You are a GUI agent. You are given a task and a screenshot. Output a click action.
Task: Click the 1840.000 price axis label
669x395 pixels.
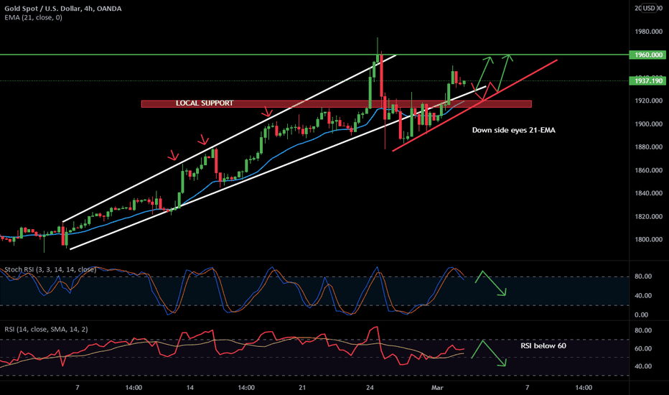pos(648,193)
